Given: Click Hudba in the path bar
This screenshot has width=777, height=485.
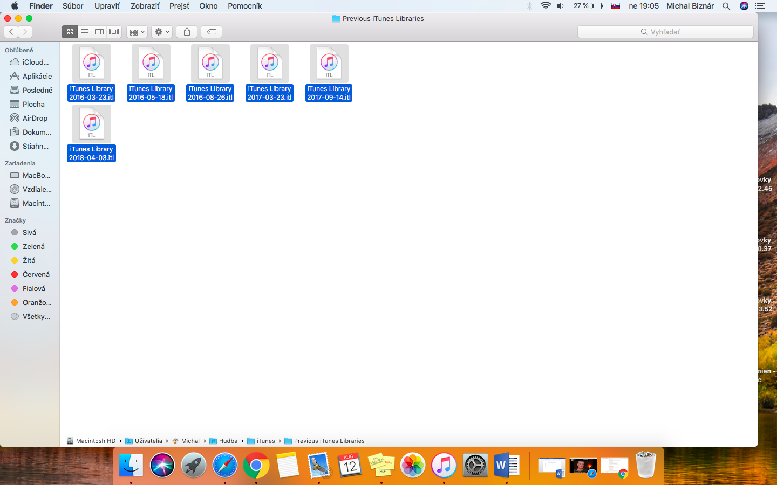Looking at the screenshot, I should tap(223, 441).
